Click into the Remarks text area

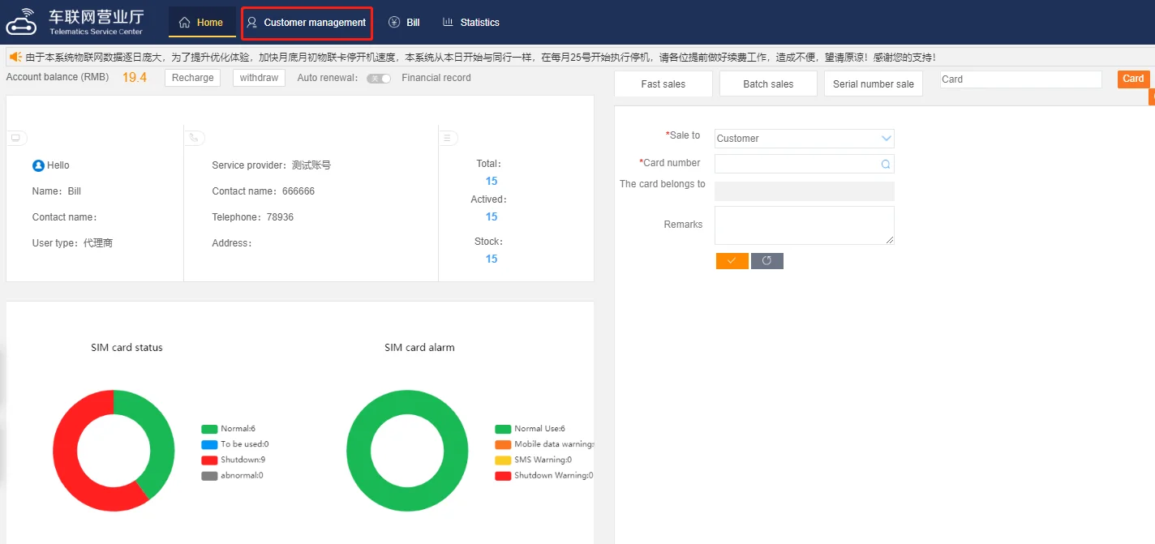point(804,225)
